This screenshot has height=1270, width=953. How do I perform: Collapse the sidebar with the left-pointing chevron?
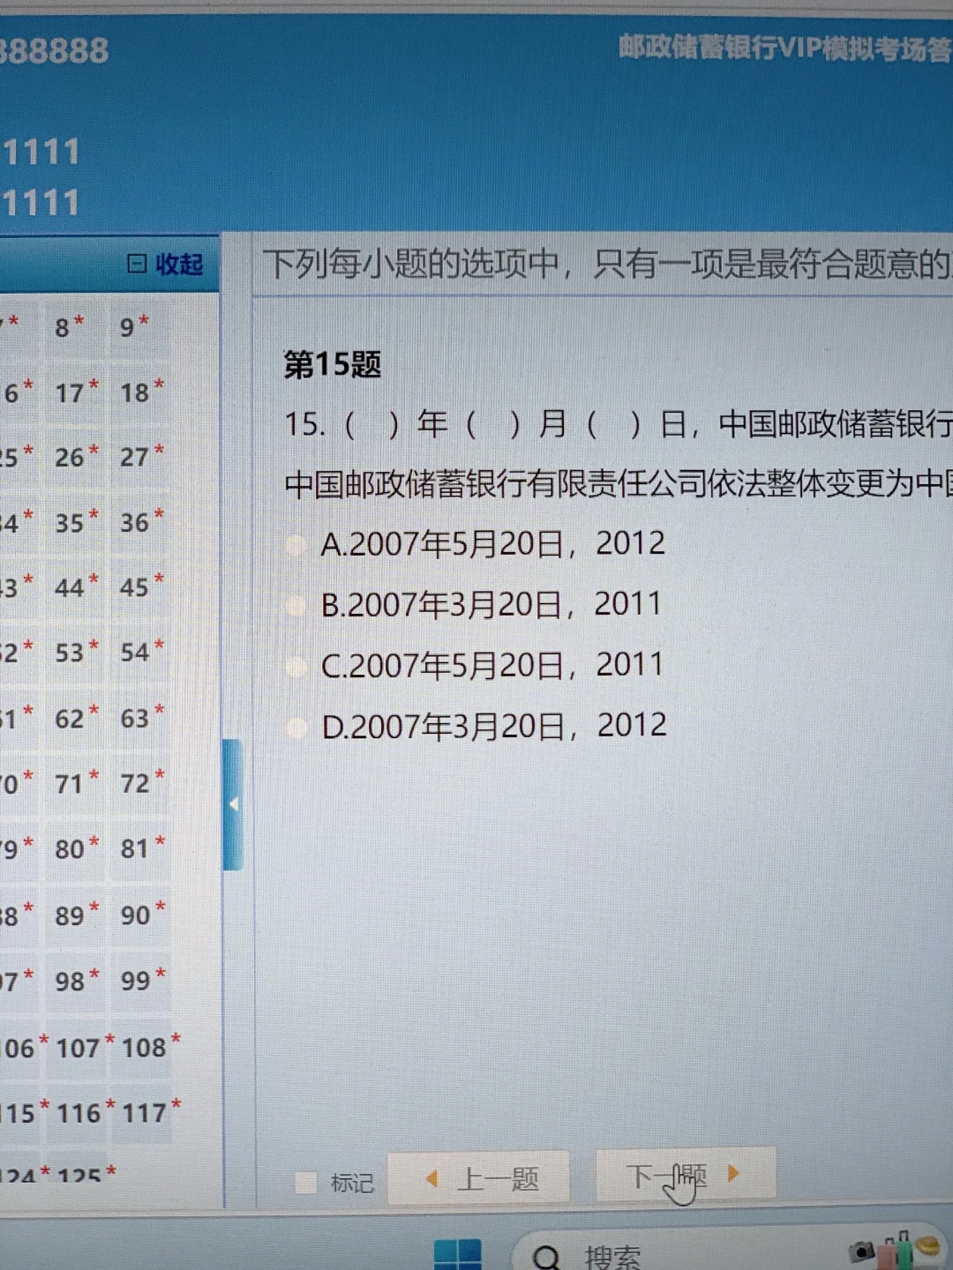point(233,803)
